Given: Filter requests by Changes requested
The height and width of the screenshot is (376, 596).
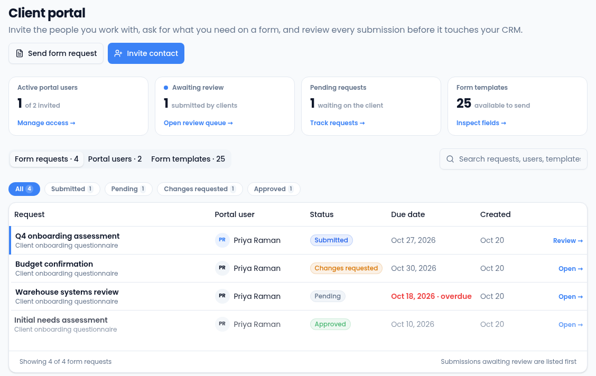Looking at the screenshot, I should point(200,189).
